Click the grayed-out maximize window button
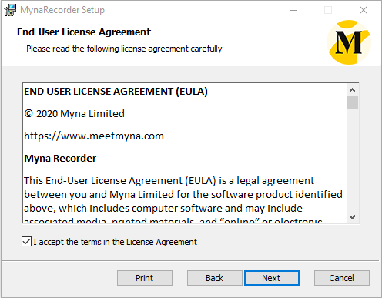This screenshot has width=382, height=298. (x=328, y=10)
